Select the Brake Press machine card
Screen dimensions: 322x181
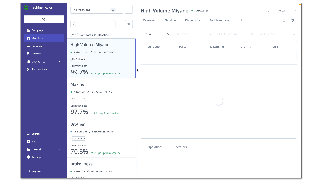pos(101,168)
